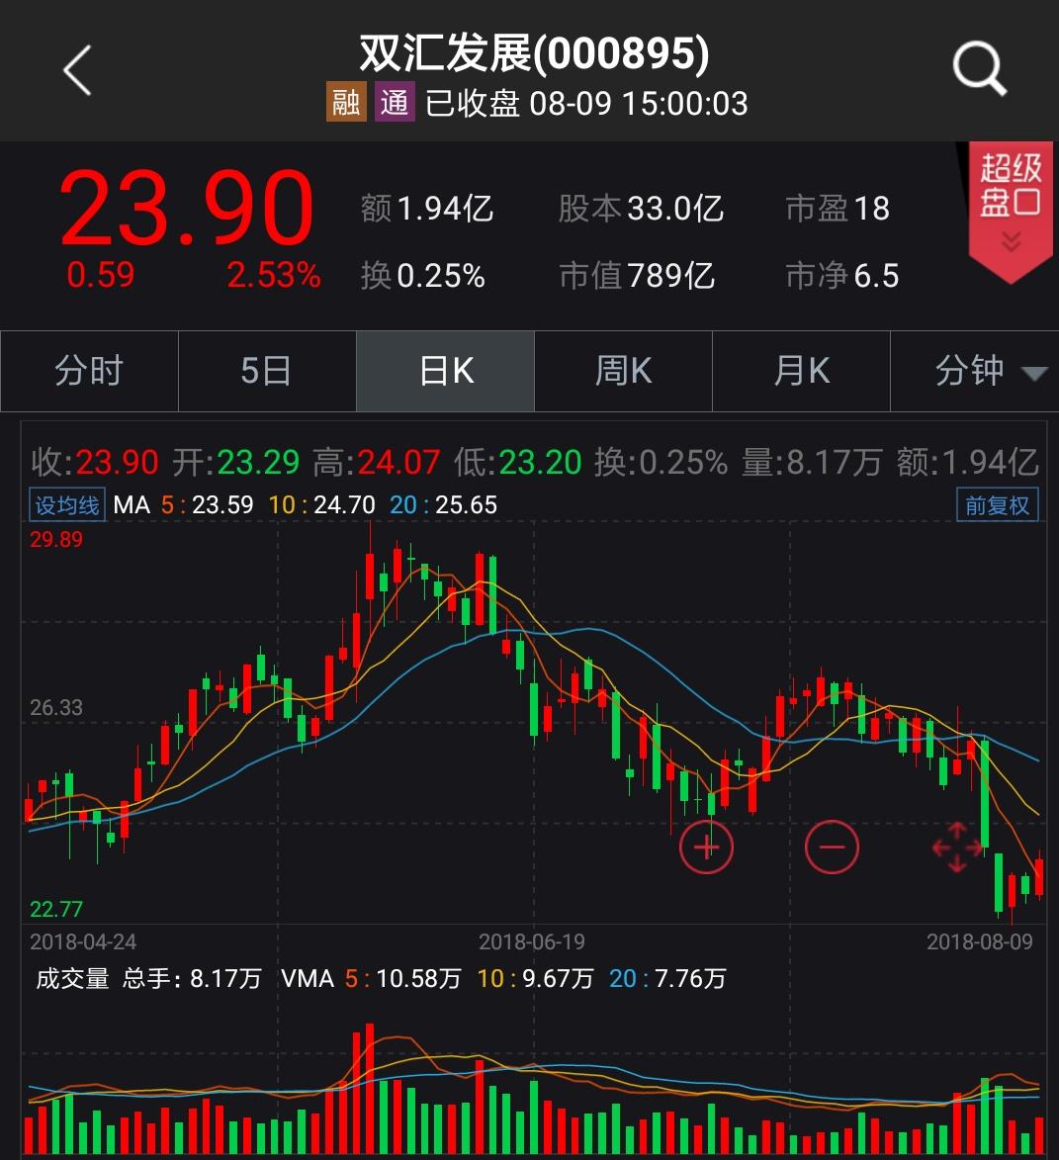Select the 日K tab
Image resolution: width=1059 pixels, height=1160 pixels.
(x=446, y=372)
